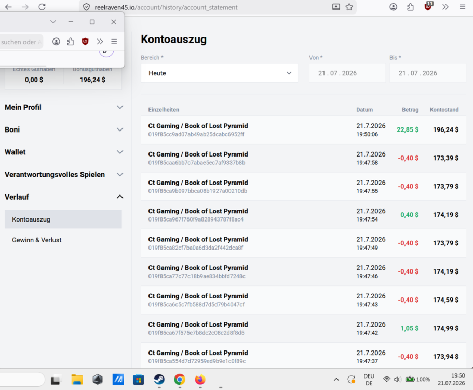Select Kontoauszug in the sidebar

[63, 219]
